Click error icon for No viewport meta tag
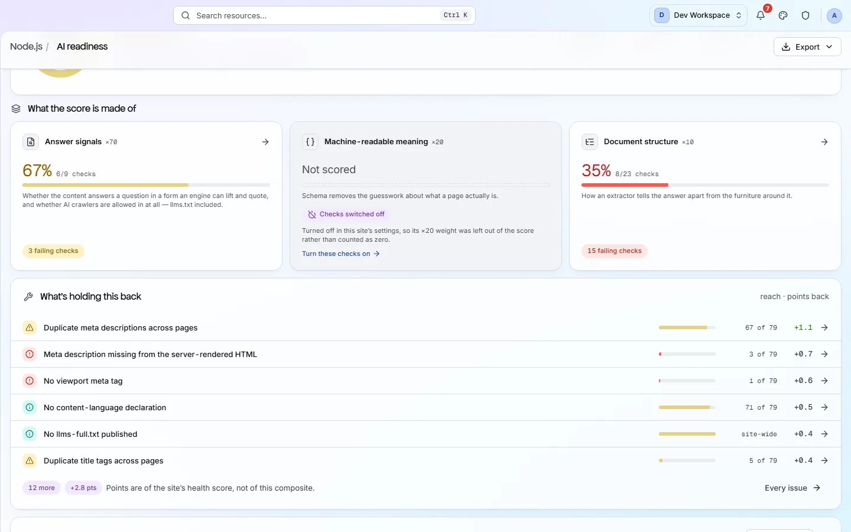Image resolution: width=851 pixels, height=532 pixels. click(x=30, y=381)
